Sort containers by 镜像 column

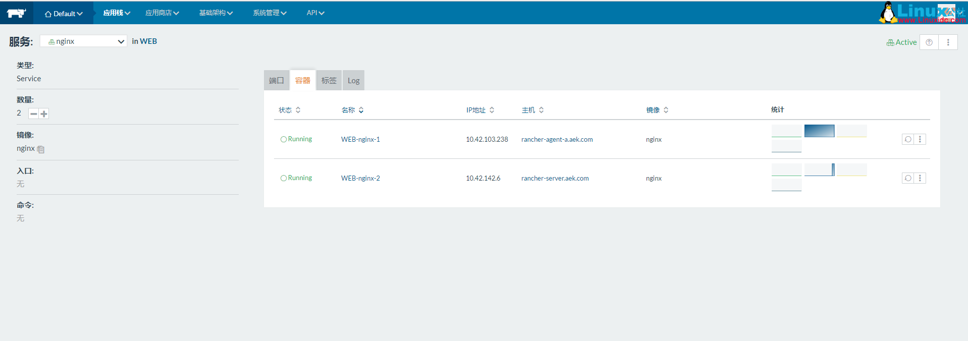click(x=657, y=110)
